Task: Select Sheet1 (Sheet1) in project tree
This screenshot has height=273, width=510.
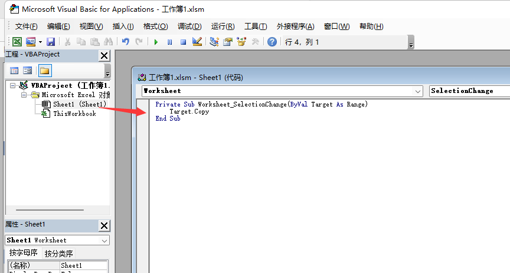Action: coord(80,104)
